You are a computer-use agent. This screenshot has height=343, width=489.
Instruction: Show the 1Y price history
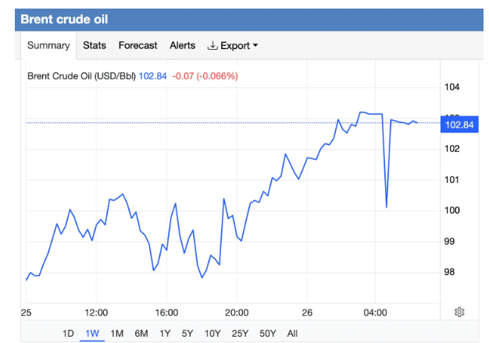click(x=165, y=334)
